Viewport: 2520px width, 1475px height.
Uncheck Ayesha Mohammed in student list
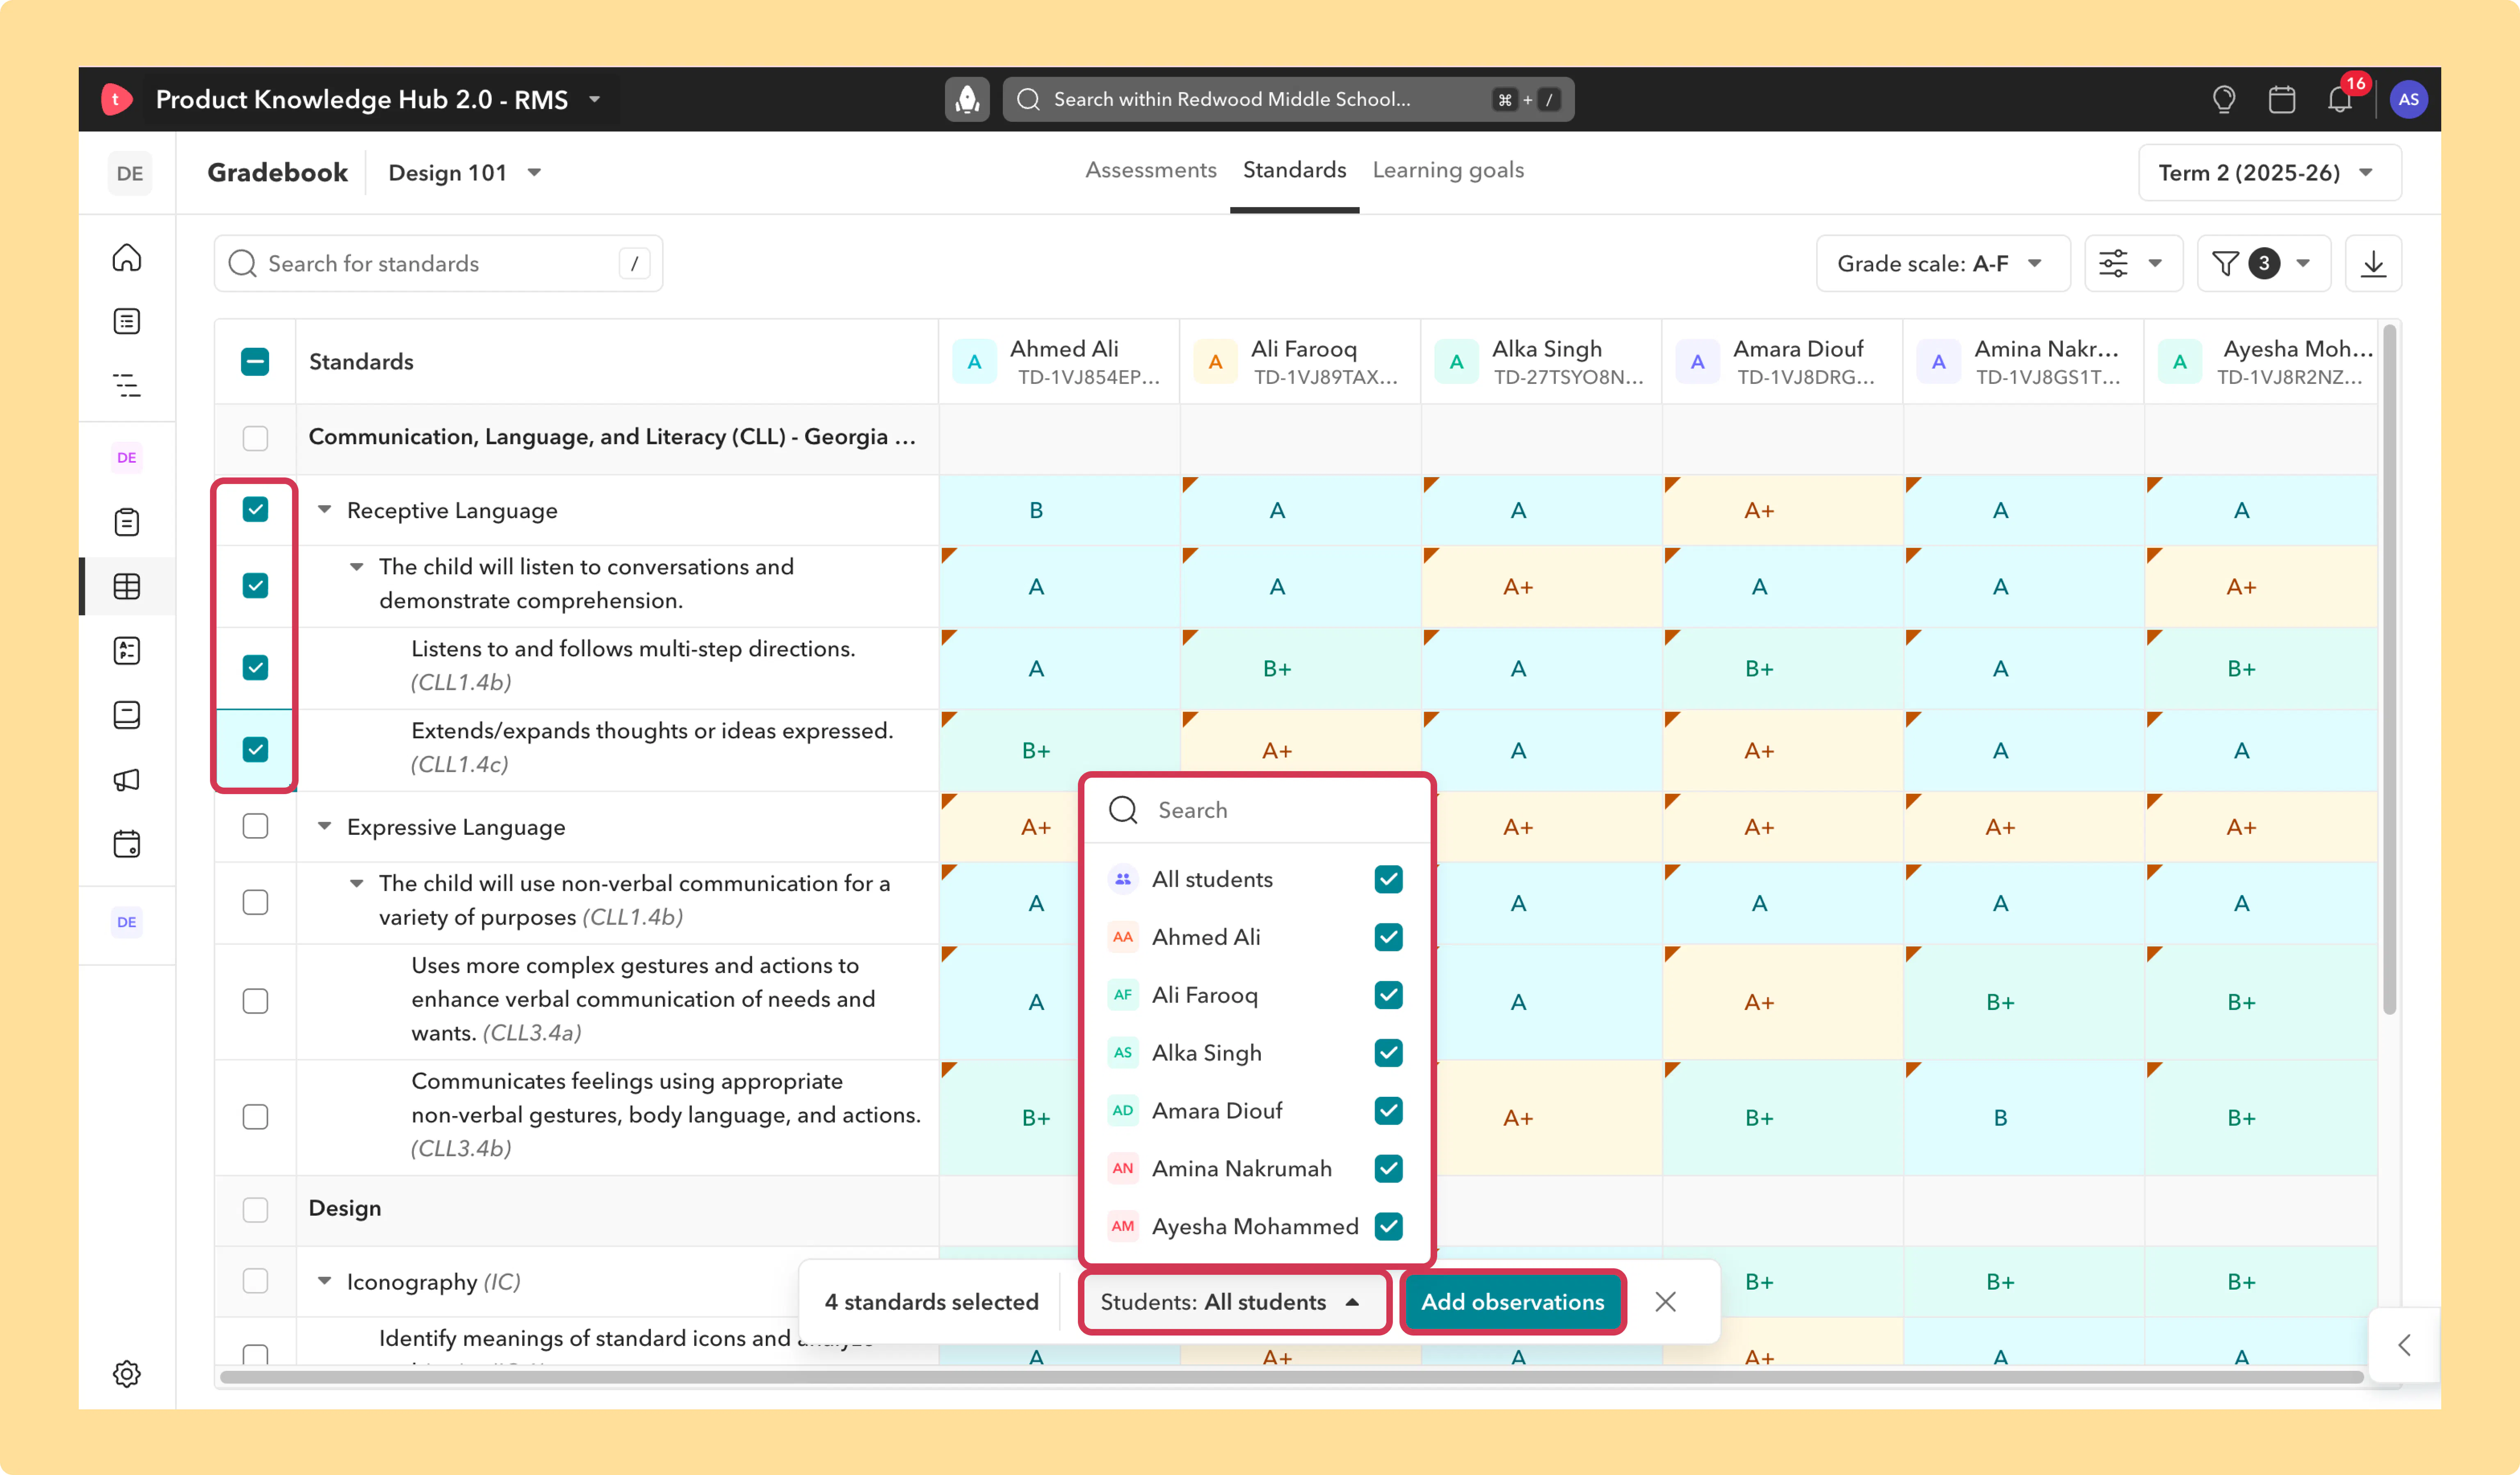tap(1388, 1226)
